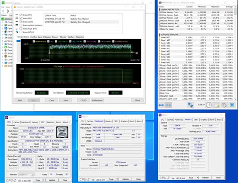238x183 pixels.
Task: Click the Save button in stability test
Action: pos(66,101)
